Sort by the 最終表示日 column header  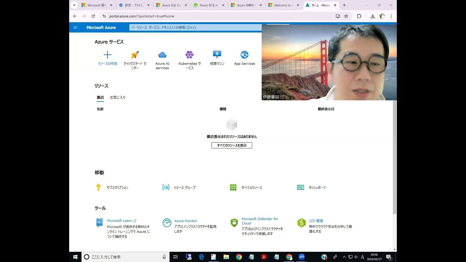(326, 109)
